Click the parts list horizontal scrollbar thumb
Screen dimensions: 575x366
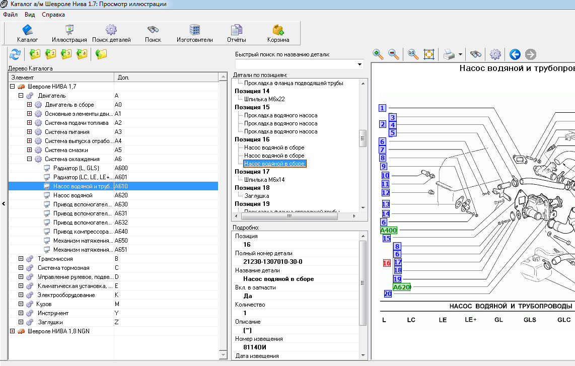pyautogui.click(x=289, y=216)
